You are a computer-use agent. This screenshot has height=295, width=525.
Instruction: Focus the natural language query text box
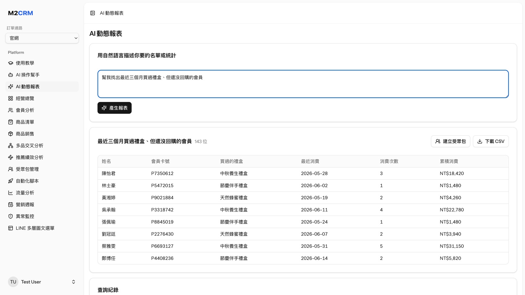tap(303, 84)
